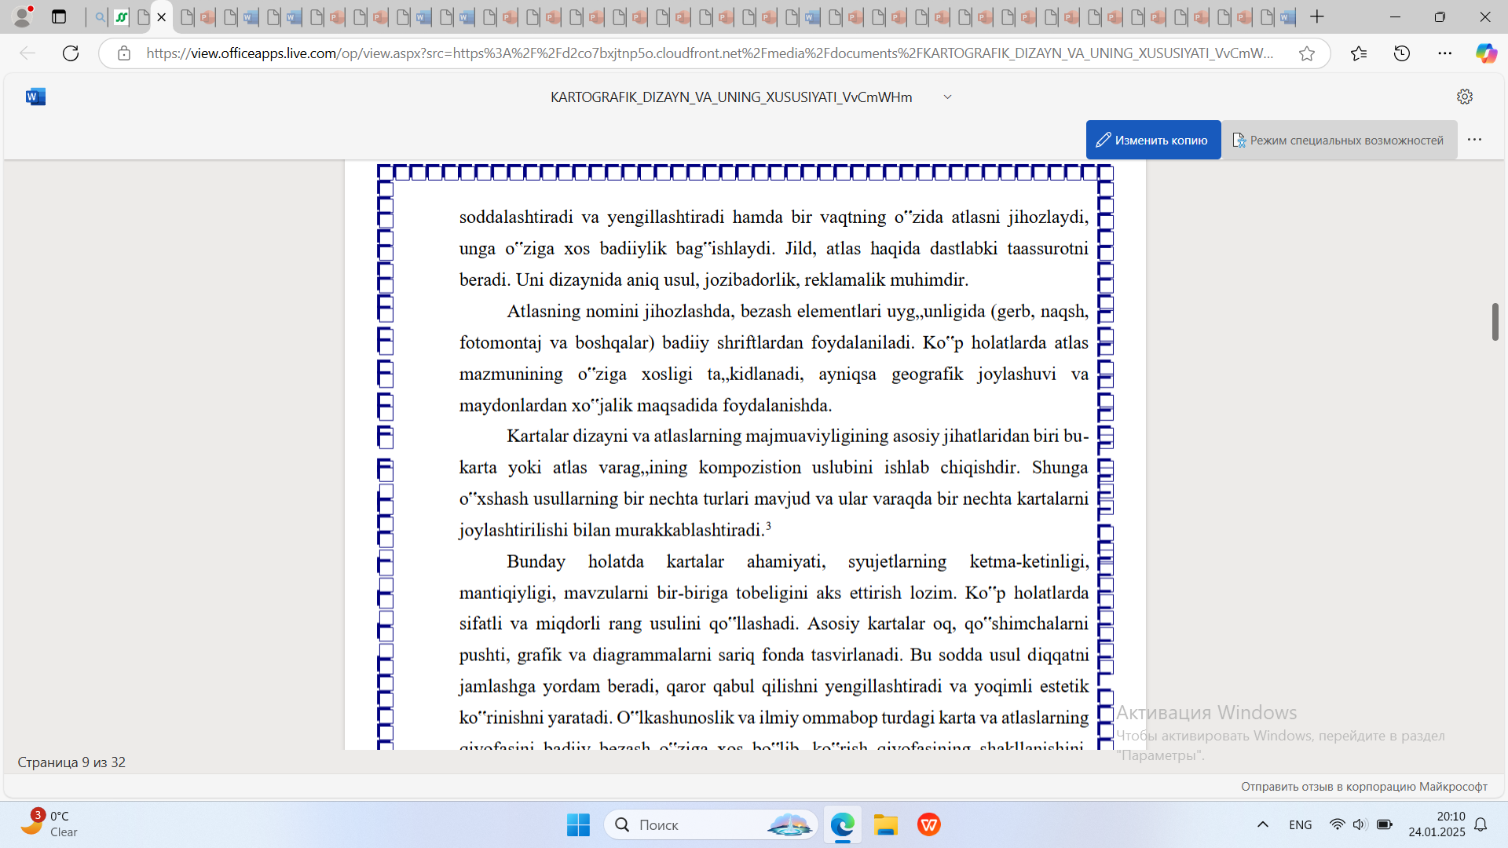This screenshot has height=848, width=1508.
Task: Close the active Word viewer tab
Action: (x=162, y=17)
